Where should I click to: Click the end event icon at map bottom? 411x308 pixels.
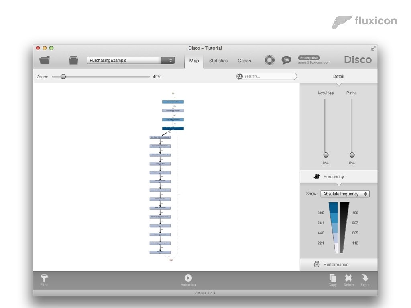[171, 260]
